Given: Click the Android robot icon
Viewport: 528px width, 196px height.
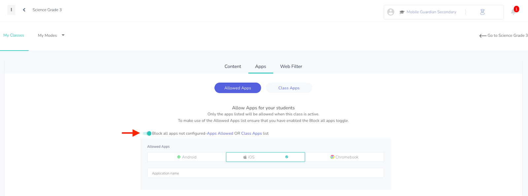Looking at the screenshot, I should (x=179, y=157).
